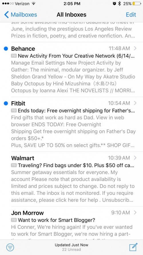
Task: Tap the filter mailbox icon
Action: tap(10, 248)
